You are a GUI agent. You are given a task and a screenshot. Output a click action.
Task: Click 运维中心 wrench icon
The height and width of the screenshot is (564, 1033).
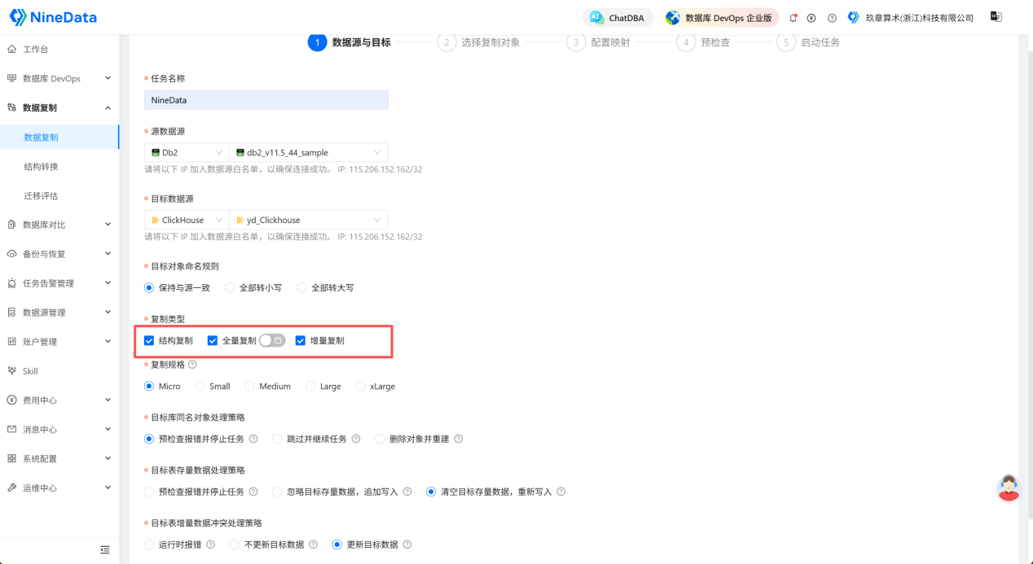11,488
